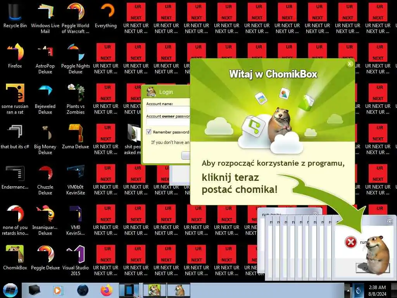Open Plants vs Zombies icon

76,99
